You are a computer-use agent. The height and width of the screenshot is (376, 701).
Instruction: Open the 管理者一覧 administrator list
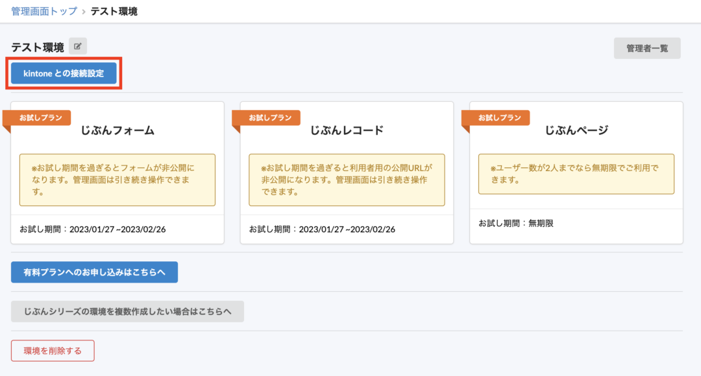click(x=647, y=48)
